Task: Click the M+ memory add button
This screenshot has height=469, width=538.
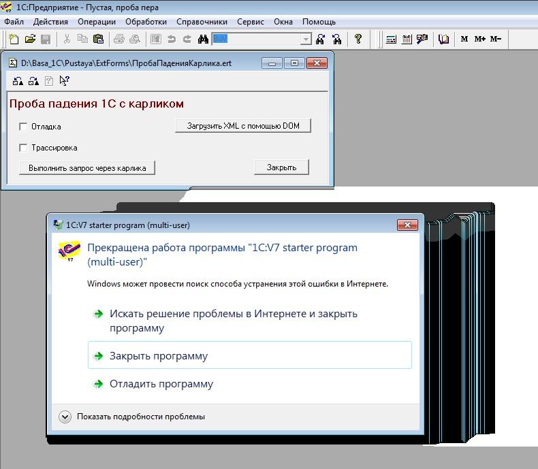Action: point(480,39)
